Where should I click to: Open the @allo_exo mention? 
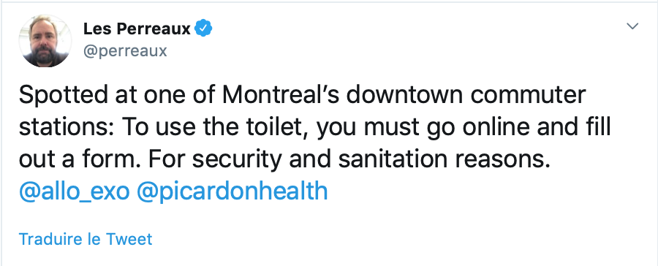click(75, 191)
